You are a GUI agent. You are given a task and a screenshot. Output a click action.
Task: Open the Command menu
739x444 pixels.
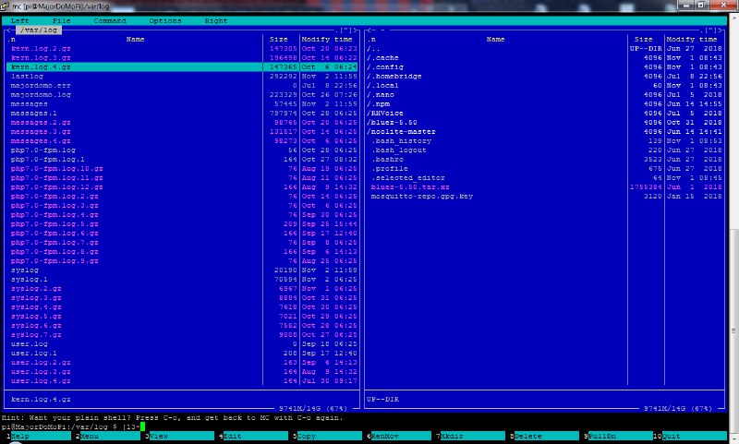[110, 20]
